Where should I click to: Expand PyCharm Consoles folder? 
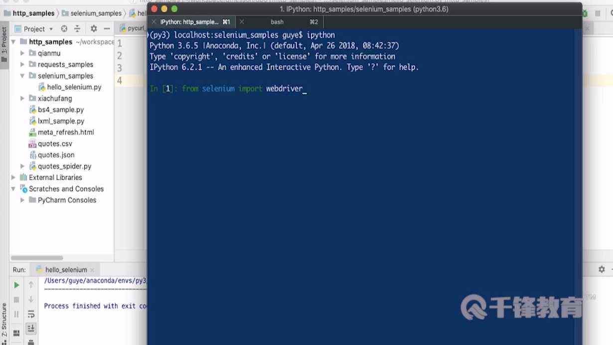click(22, 200)
